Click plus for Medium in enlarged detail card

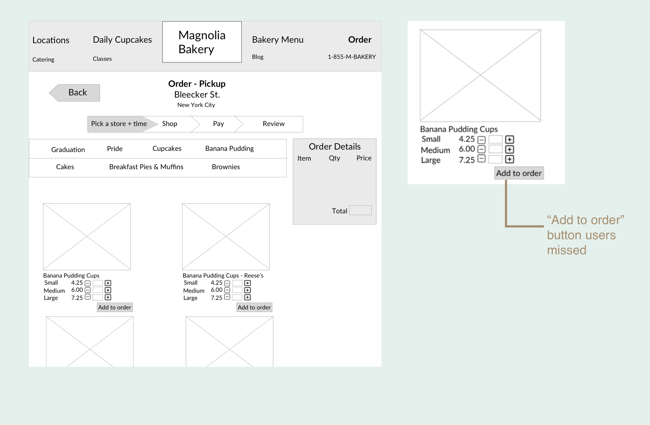pos(510,149)
